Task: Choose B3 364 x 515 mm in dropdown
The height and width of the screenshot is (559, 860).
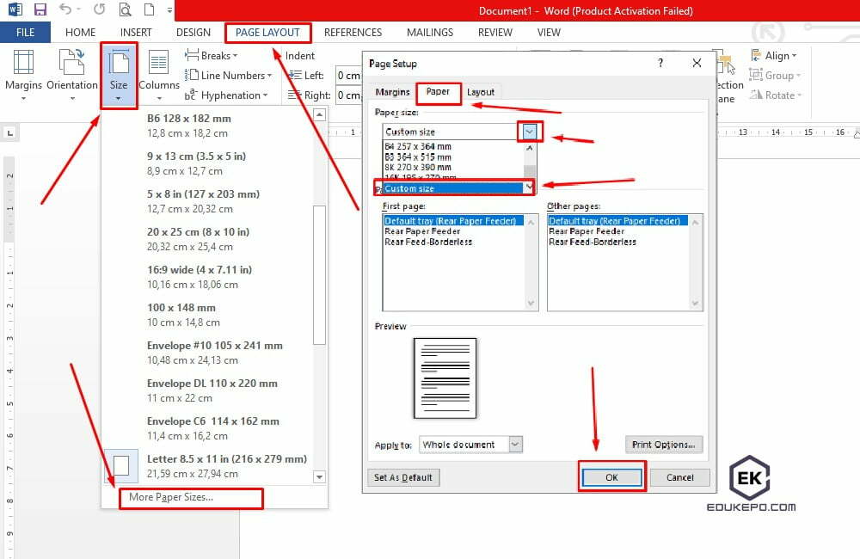Action: click(453, 157)
